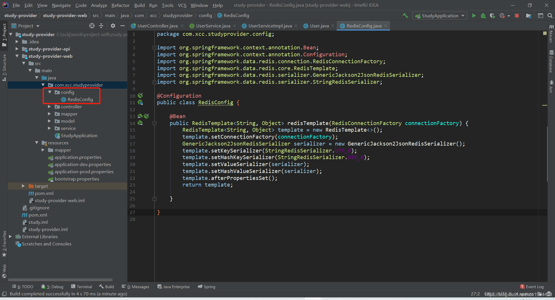Open the Terminal tool window
Screen dimensions: 555x300
[x=82, y=287]
